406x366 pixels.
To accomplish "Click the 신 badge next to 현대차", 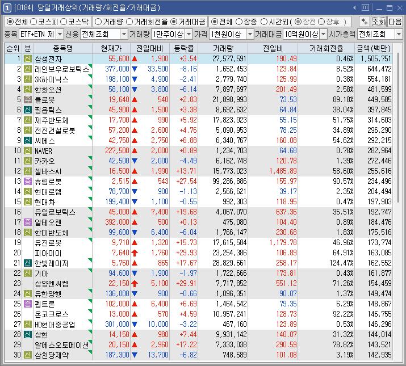I will 28,201.
